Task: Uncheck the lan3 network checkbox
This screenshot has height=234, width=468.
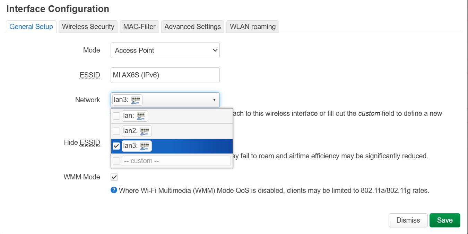Action: 116,146
